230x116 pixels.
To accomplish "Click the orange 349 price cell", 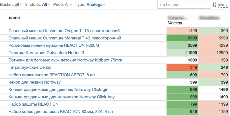I will click(x=182, y=67).
